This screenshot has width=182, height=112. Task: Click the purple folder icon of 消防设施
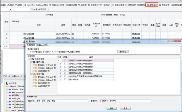(10, 95)
